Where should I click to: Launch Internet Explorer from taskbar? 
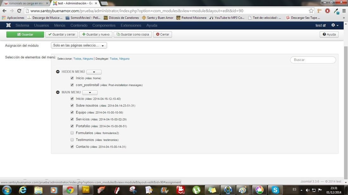23,190
